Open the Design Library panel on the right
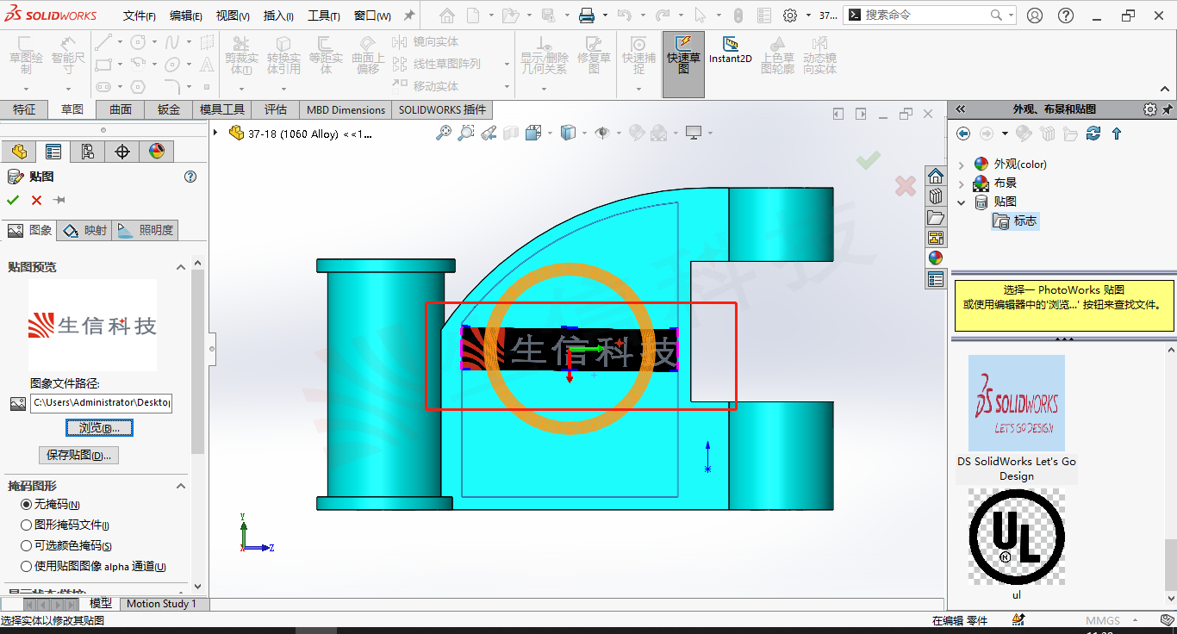The height and width of the screenshot is (634, 1177). 936,196
